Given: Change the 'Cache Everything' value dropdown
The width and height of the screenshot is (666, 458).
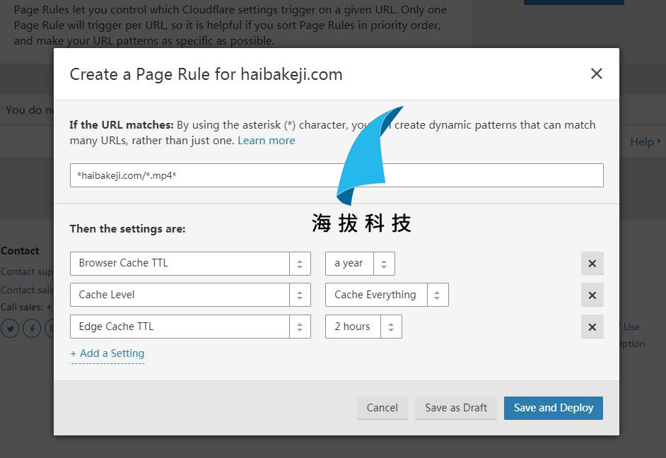Looking at the screenshot, I should click(387, 295).
